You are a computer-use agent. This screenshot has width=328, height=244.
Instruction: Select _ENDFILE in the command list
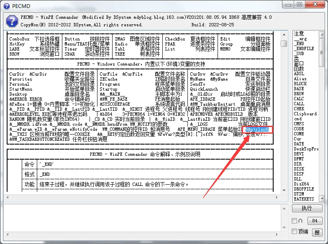tap(304, 48)
